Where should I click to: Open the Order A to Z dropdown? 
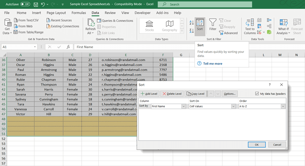pyautogui.click(x=283, y=106)
